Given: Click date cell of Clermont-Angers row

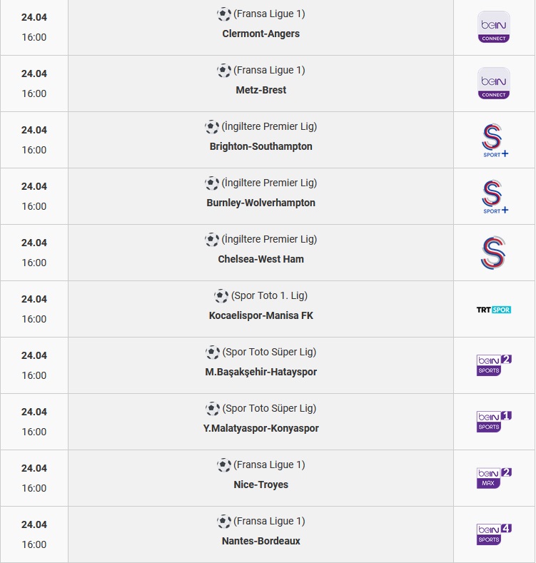Looking at the screenshot, I should tap(34, 27).
